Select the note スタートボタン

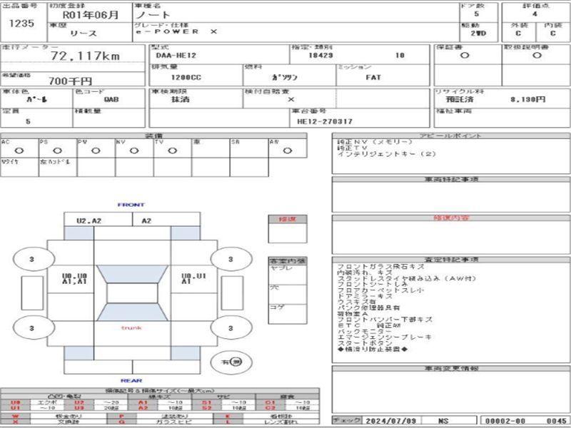pyautogui.click(x=365, y=344)
